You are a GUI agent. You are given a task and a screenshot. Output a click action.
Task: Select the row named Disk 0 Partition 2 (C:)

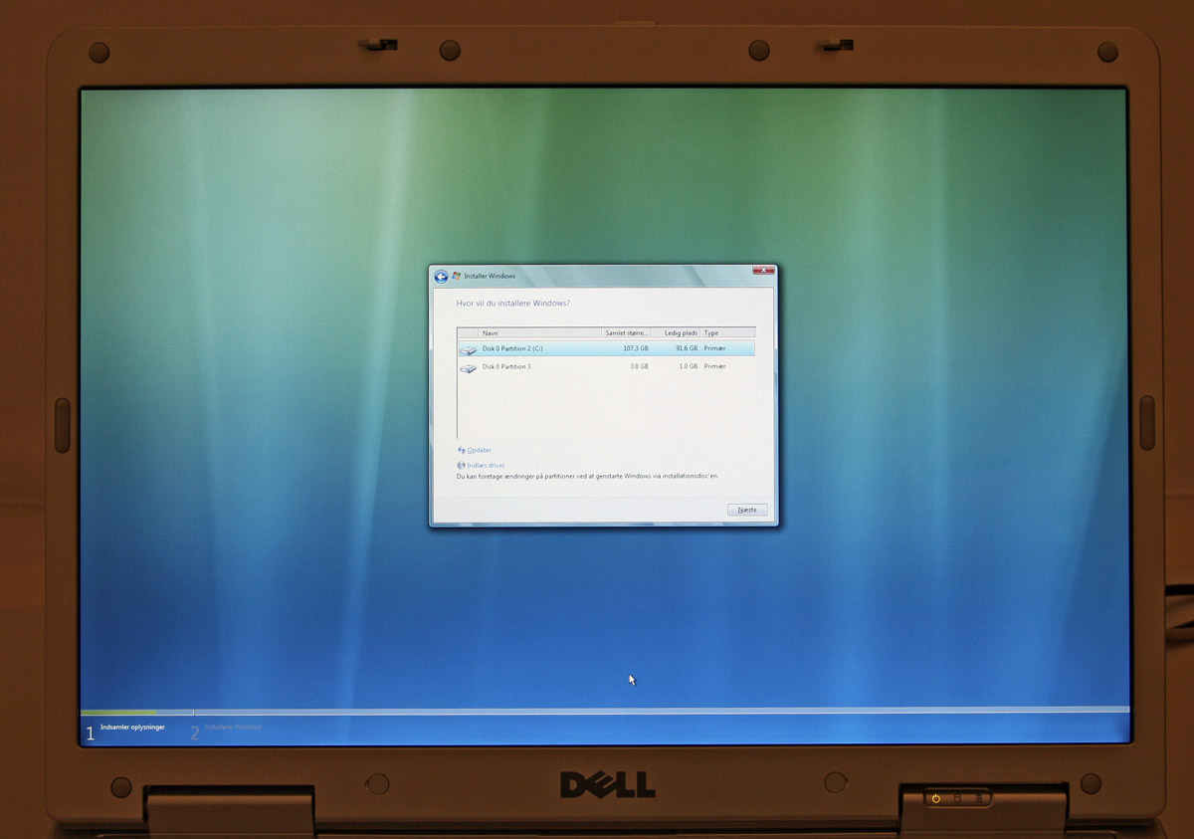pyautogui.click(x=606, y=349)
